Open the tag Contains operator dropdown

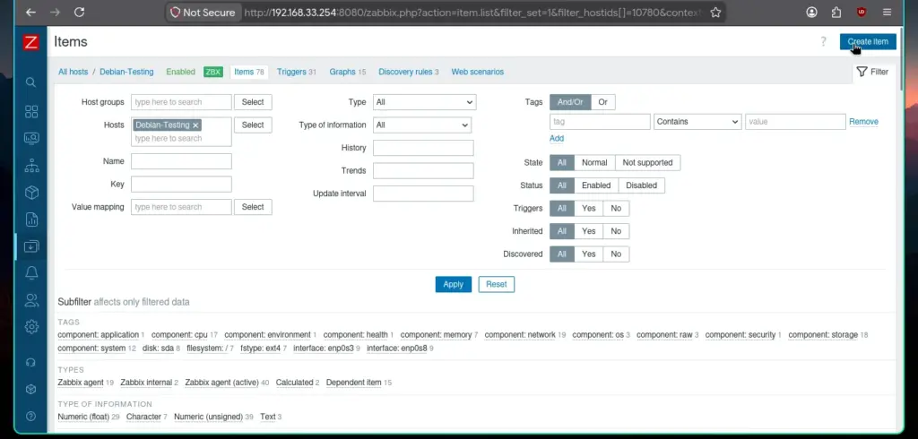pyautogui.click(x=697, y=122)
